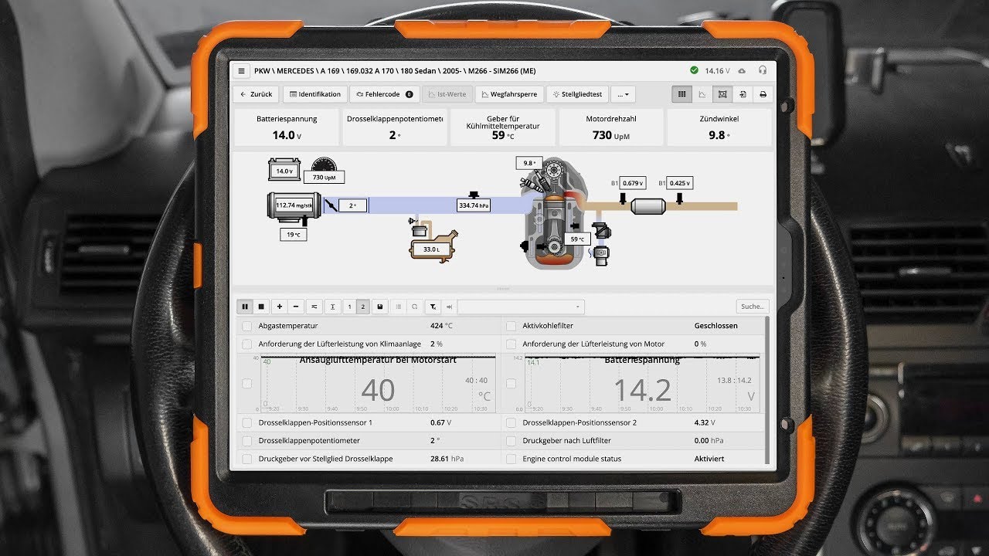Click the battery icon in the schematic
This screenshot has width=989, height=556.
point(284,170)
